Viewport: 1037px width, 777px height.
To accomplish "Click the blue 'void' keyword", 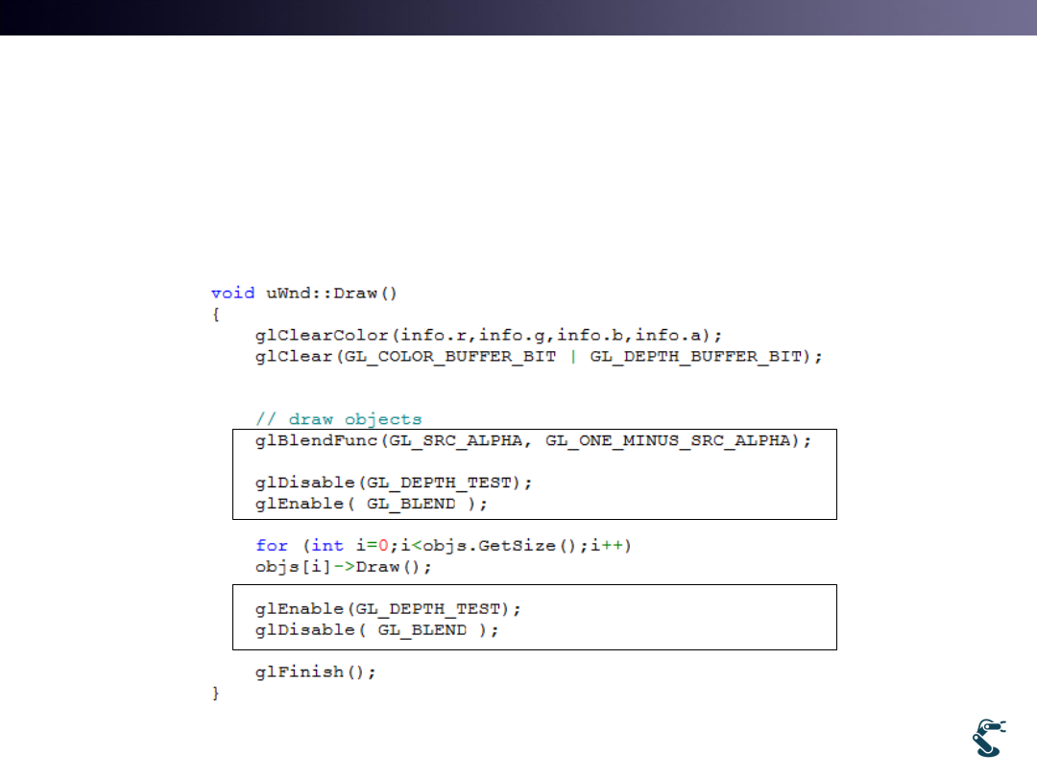I will point(232,293).
